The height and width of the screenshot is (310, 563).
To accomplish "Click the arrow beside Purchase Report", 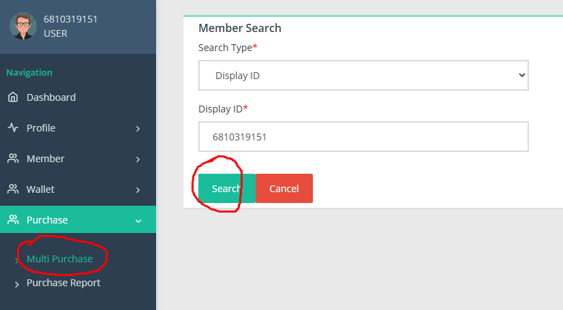I will point(17,284).
